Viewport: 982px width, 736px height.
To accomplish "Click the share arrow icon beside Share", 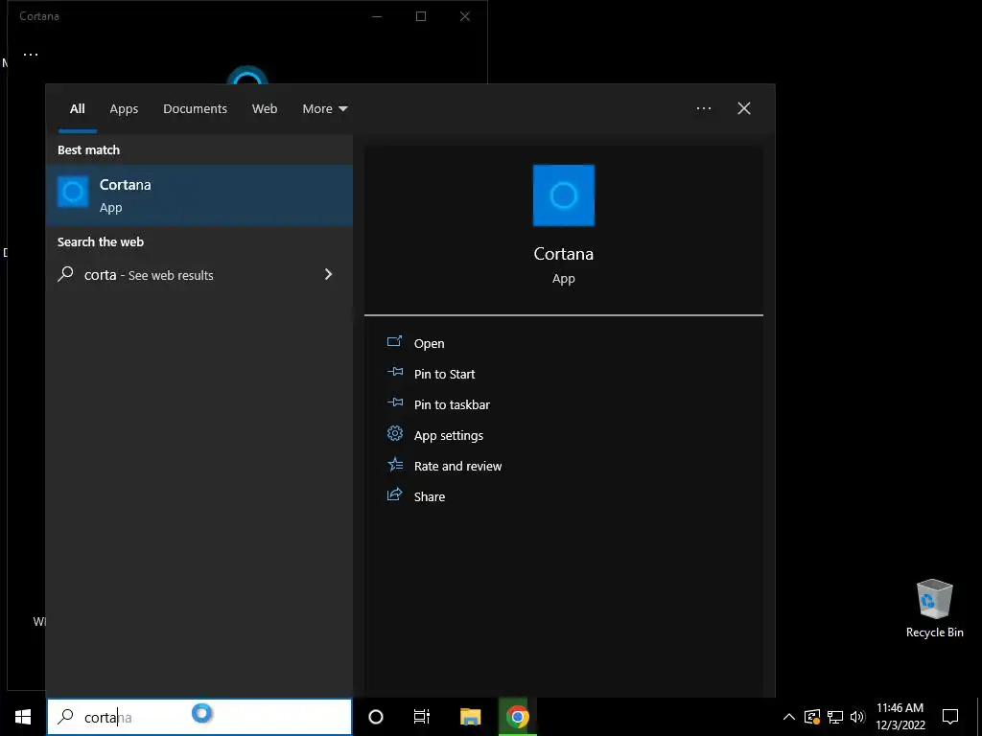I will click(x=394, y=494).
